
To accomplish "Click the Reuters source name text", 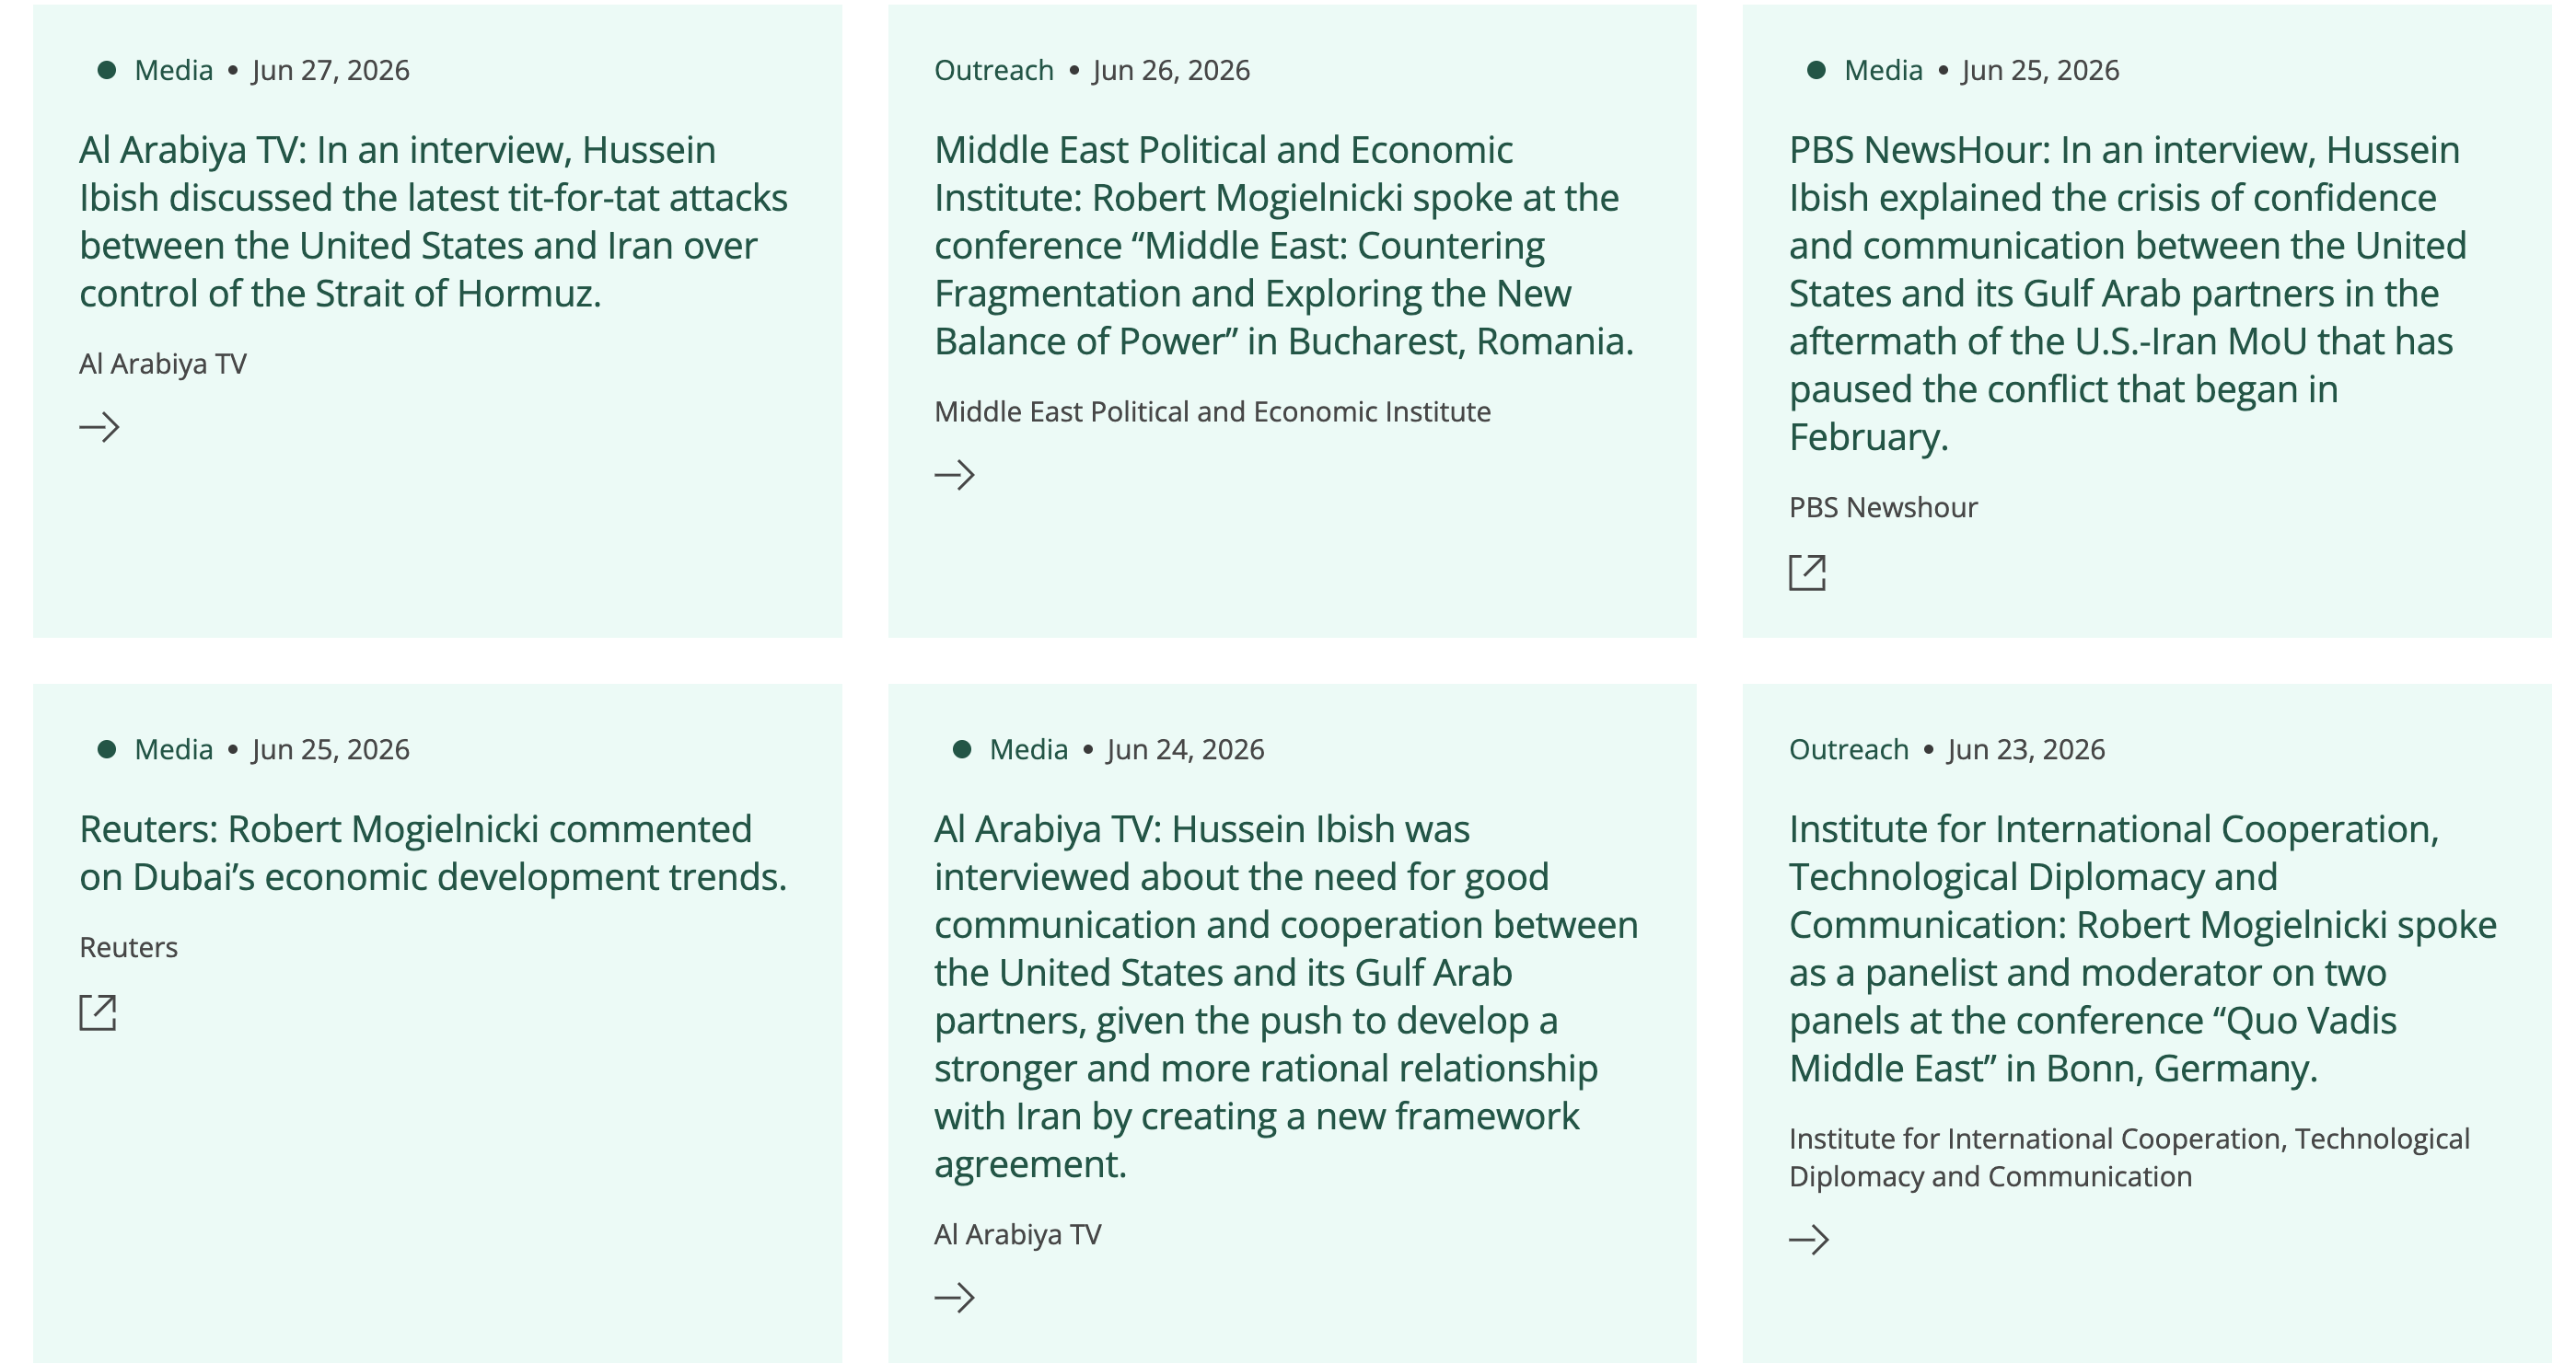I will 129,947.
